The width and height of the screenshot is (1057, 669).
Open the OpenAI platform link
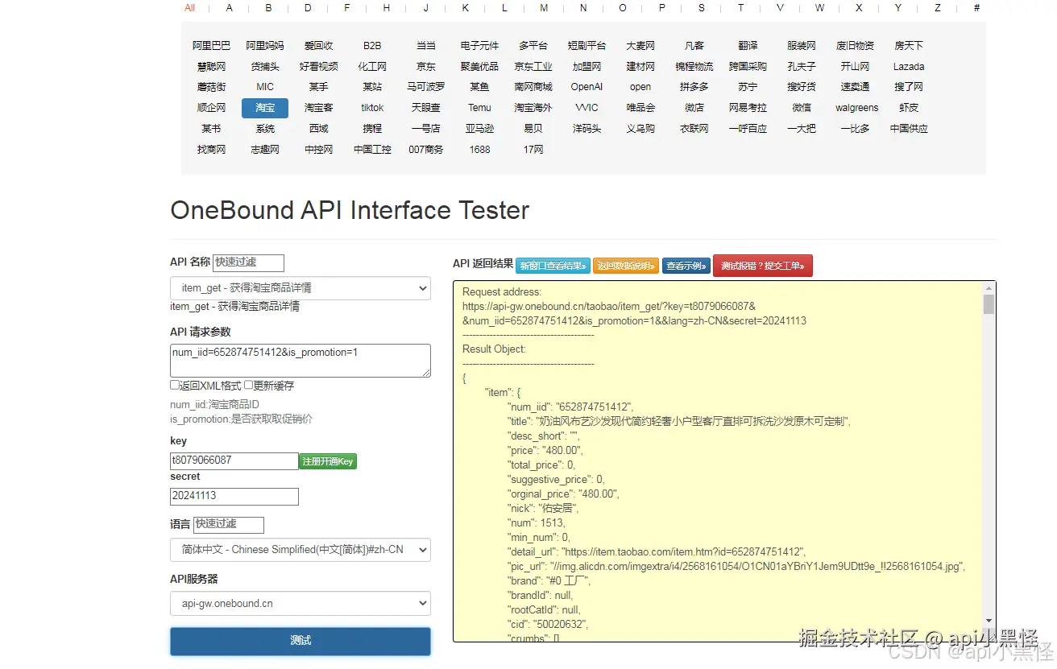click(587, 87)
